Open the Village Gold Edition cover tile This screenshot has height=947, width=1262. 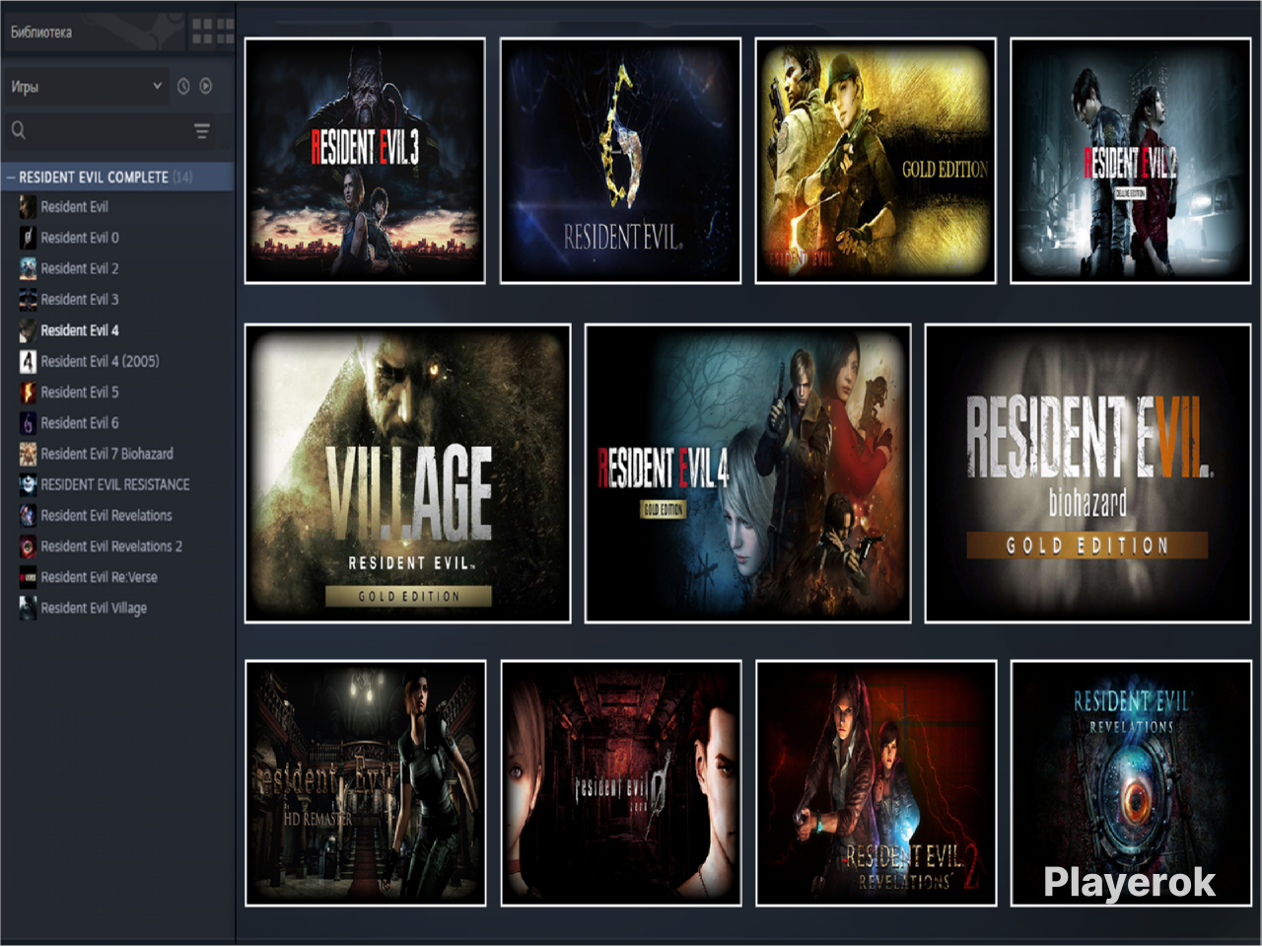407,473
